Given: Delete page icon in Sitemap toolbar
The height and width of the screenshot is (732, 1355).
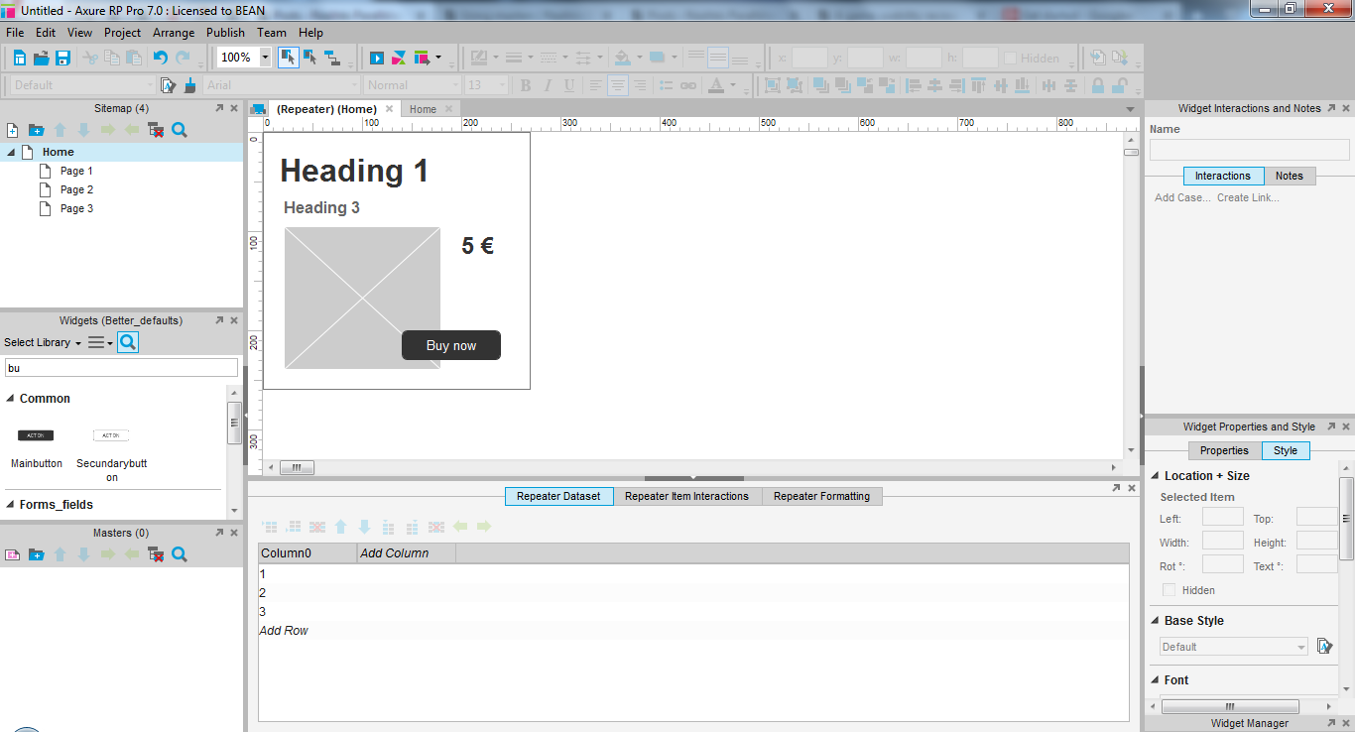Looking at the screenshot, I should pyautogui.click(x=156, y=130).
